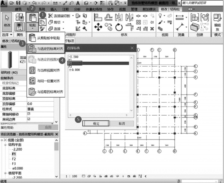
Task: Toggle the 随轴网移动 checkbox
Action: 29,114
